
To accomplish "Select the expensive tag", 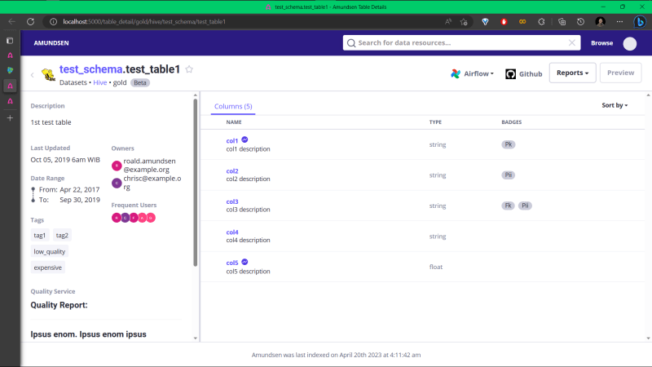I will tap(48, 268).
